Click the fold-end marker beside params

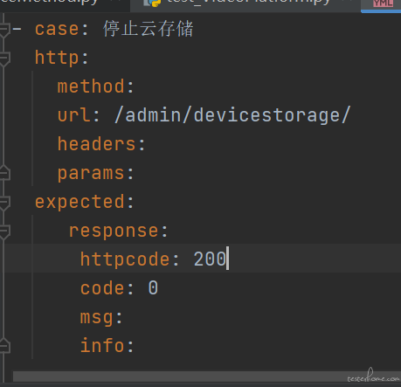[5, 173]
